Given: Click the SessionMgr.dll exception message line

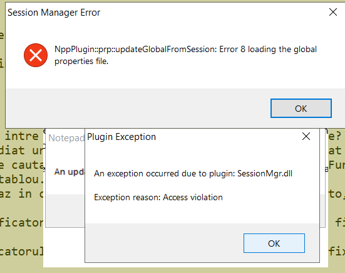Looking at the screenshot, I should click(x=193, y=174).
